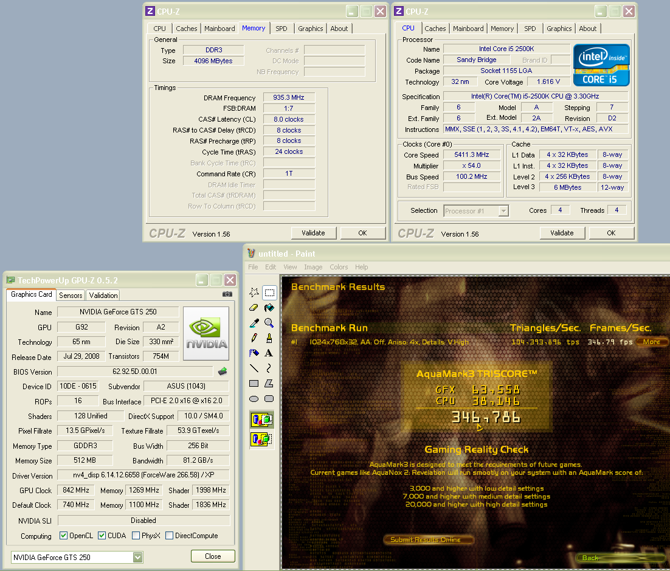Open the Processor #1 selection dropdown
This screenshot has height=571, width=670.
point(504,211)
